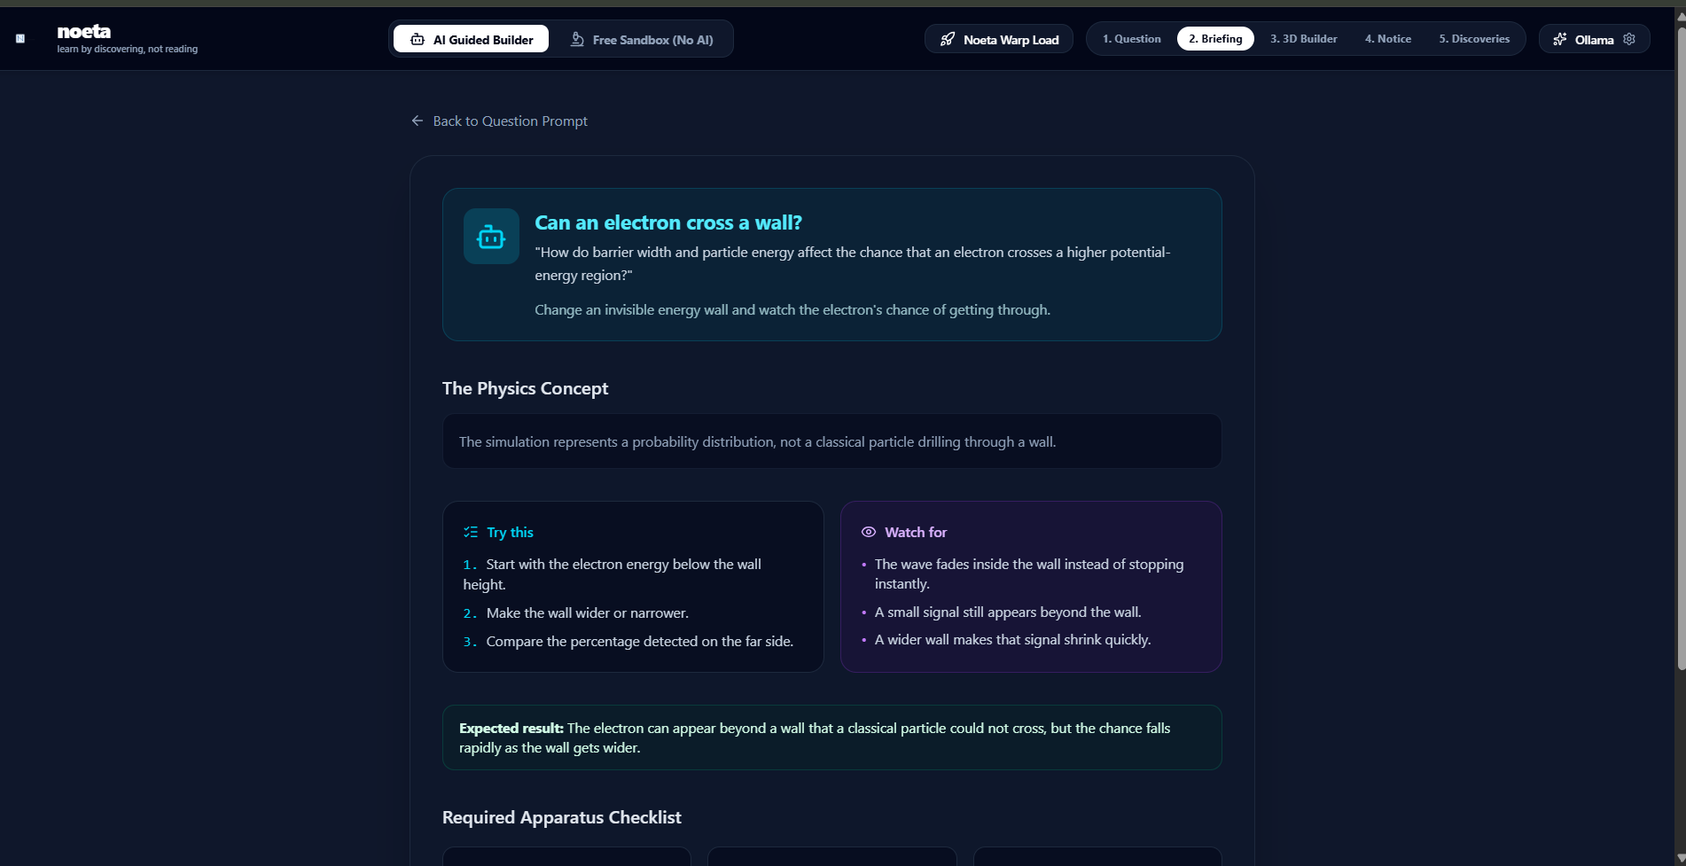
Task: Click the sparkle icon beside Ollama
Action: point(1560,40)
